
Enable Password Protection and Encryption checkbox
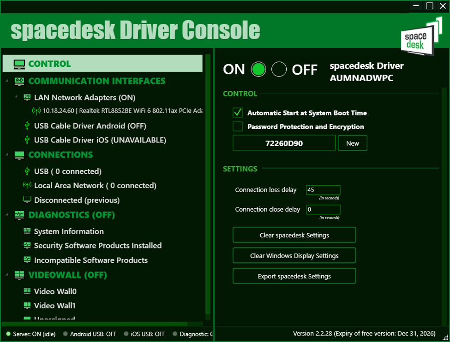click(238, 126)
